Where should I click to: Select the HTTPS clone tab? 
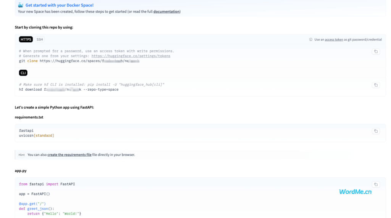click(x=26, y=39)
